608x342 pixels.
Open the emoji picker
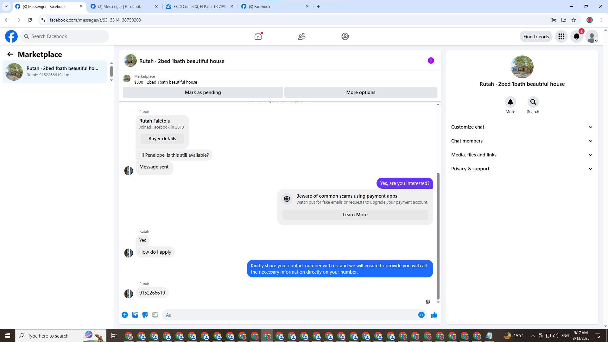pyautogui.click(x=421, y=315)
